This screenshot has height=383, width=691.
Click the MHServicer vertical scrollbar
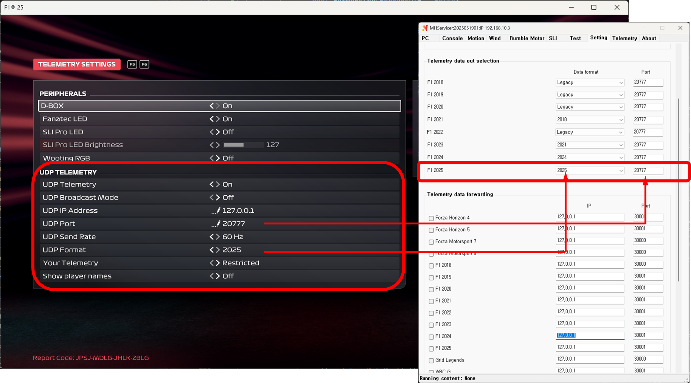679,189
